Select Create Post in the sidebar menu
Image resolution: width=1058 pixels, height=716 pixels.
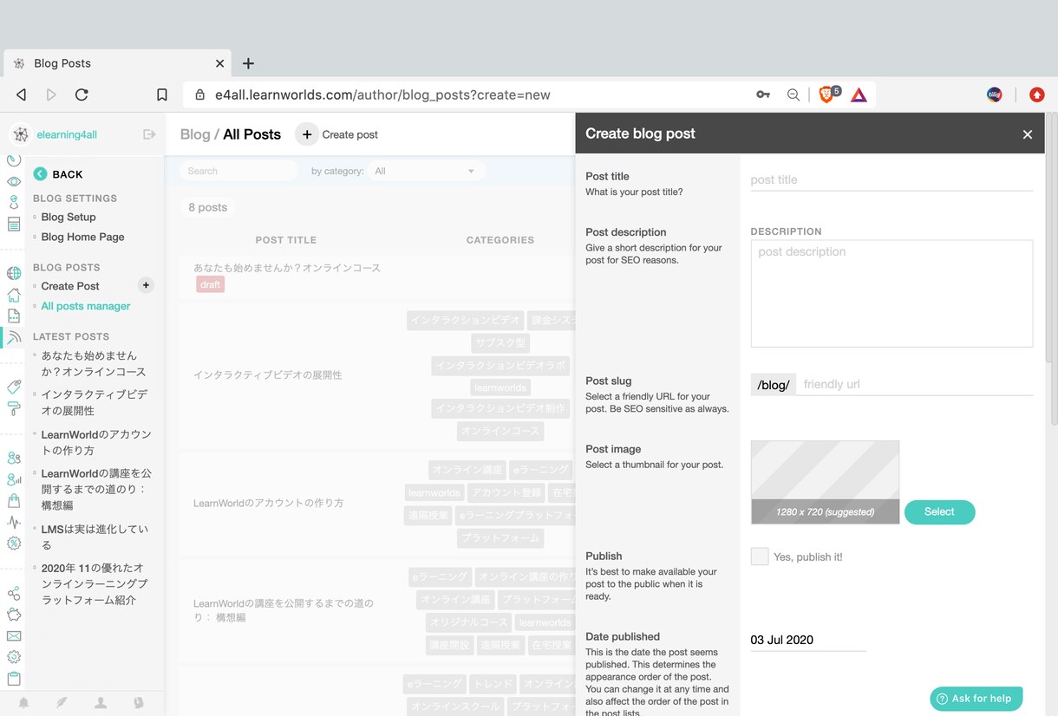70,286
